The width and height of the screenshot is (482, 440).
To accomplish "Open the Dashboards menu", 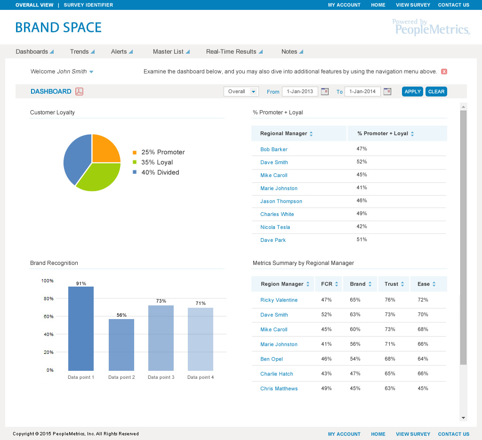I will [35, 52].
